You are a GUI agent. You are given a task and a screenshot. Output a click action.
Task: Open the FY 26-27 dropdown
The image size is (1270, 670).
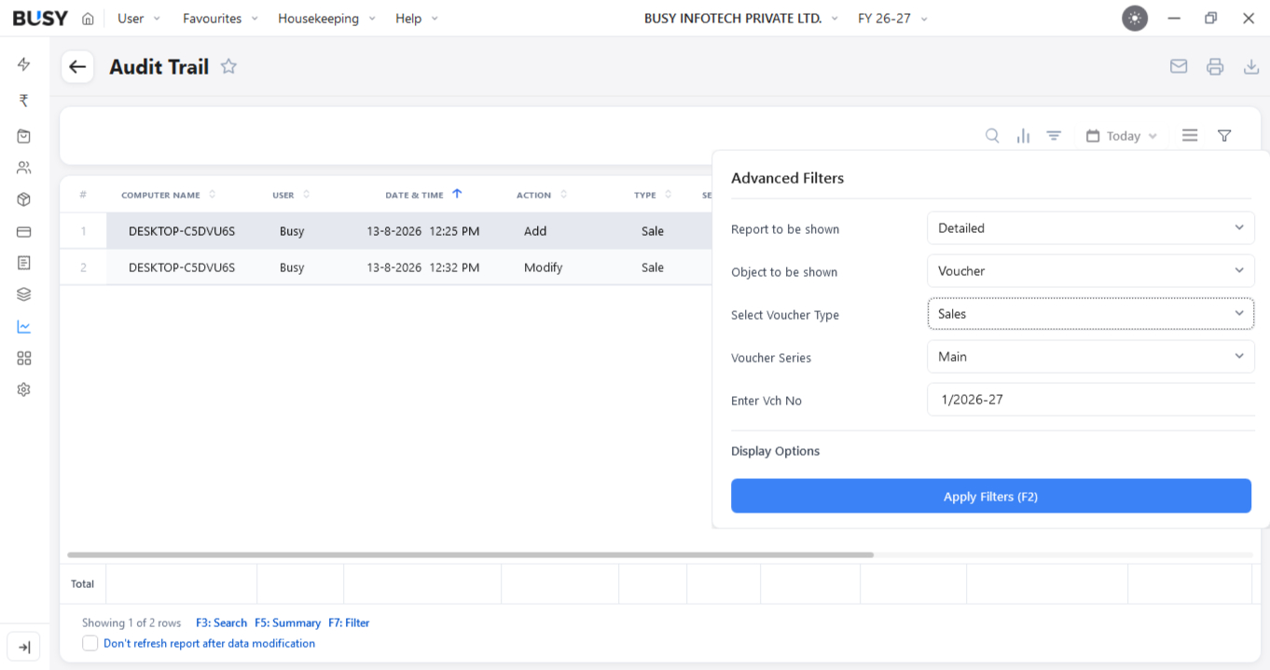coord(892,19)
